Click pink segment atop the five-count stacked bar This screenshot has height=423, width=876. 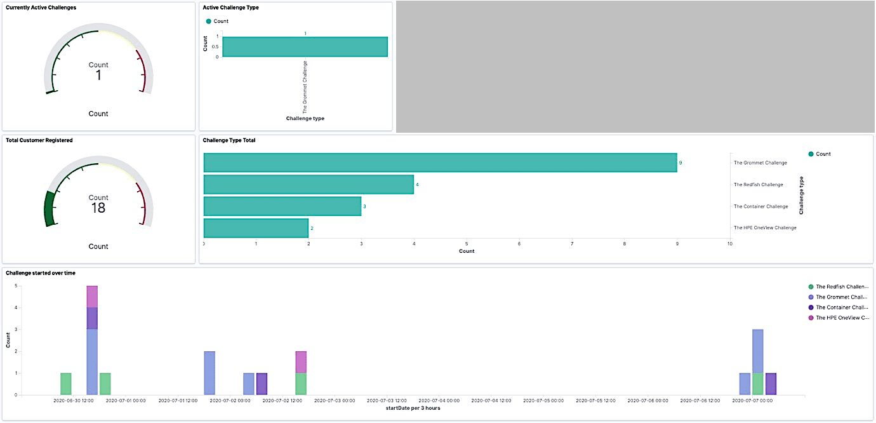pyautogui.click(x=92, y=297)
